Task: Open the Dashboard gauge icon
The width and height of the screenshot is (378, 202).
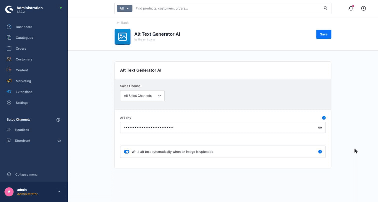Action: [9, 27]
